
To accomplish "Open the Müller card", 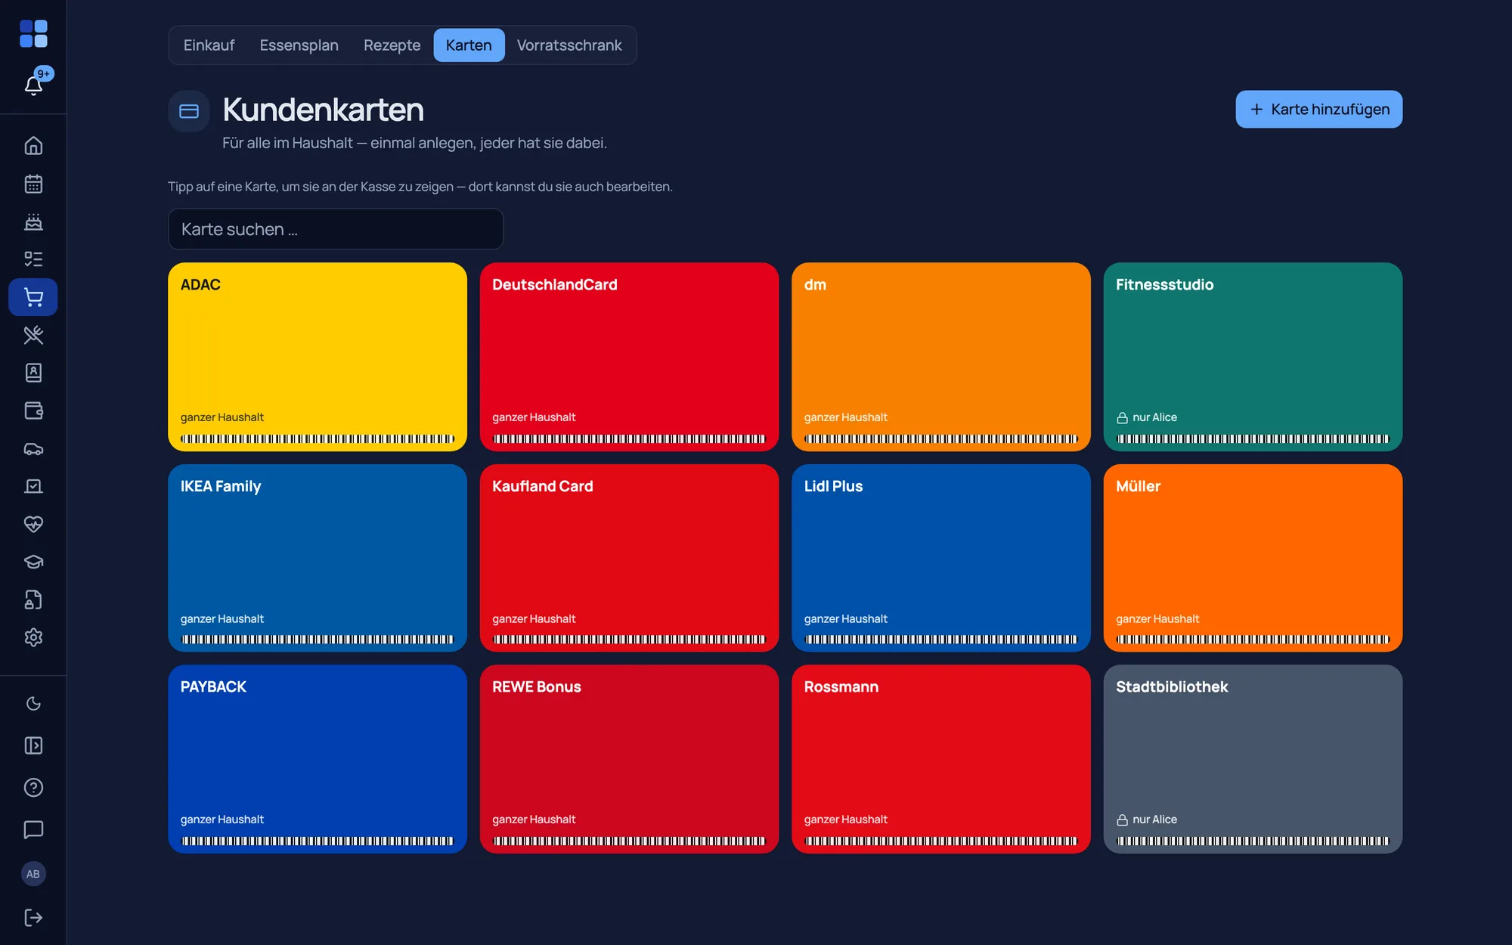I will coord(1253,558).
